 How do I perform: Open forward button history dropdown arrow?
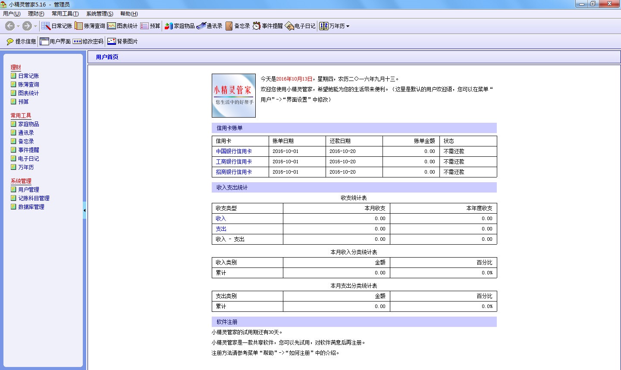(35, 26)
